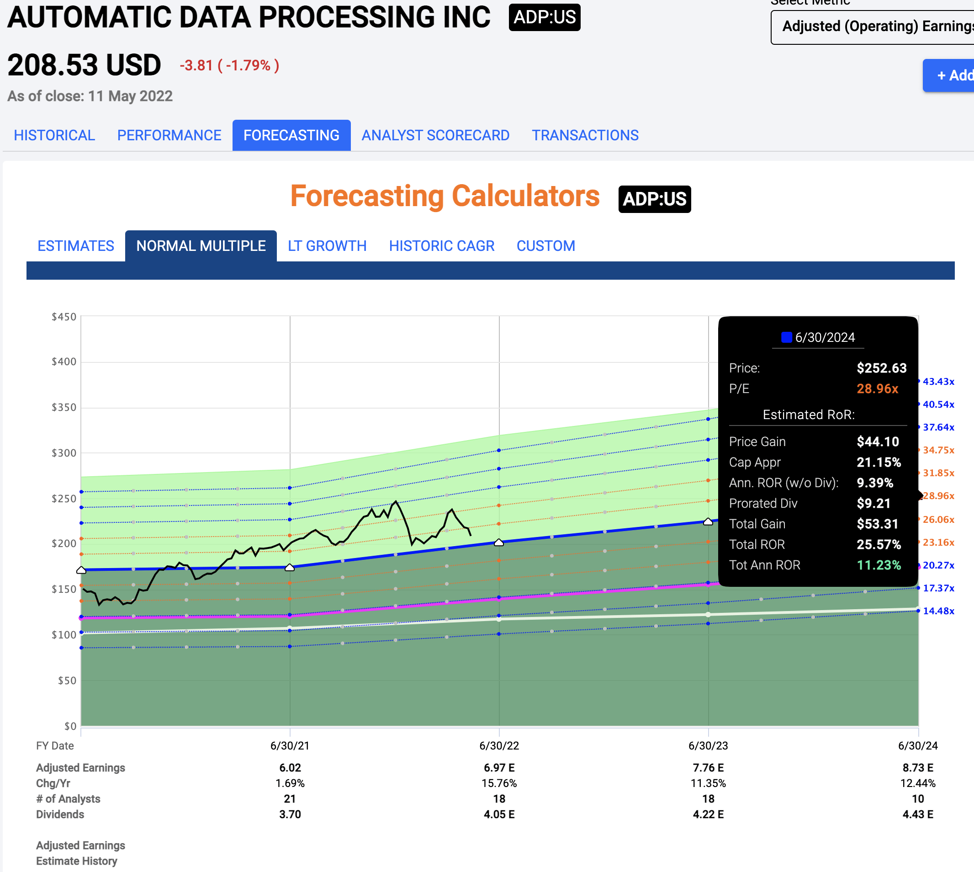Click the 20.27x multiple label
Image resolution: width=974 pixels, height=872 pixels.
point(938,565)
